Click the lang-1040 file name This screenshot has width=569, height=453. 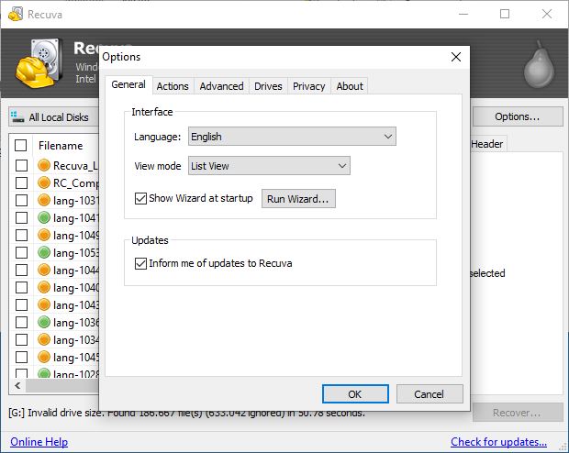tap(76, 288)
